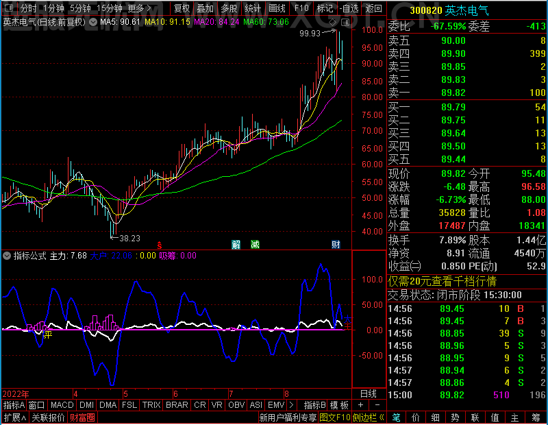Switch indicator to BRAR
The height and width of the screenshot is (425, 548).
tap(177, 405)
